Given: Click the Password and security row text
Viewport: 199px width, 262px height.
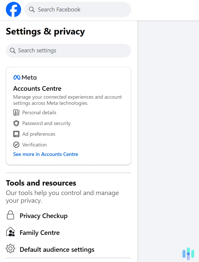Looking at the screenshot, I should (x=46, y=123).
